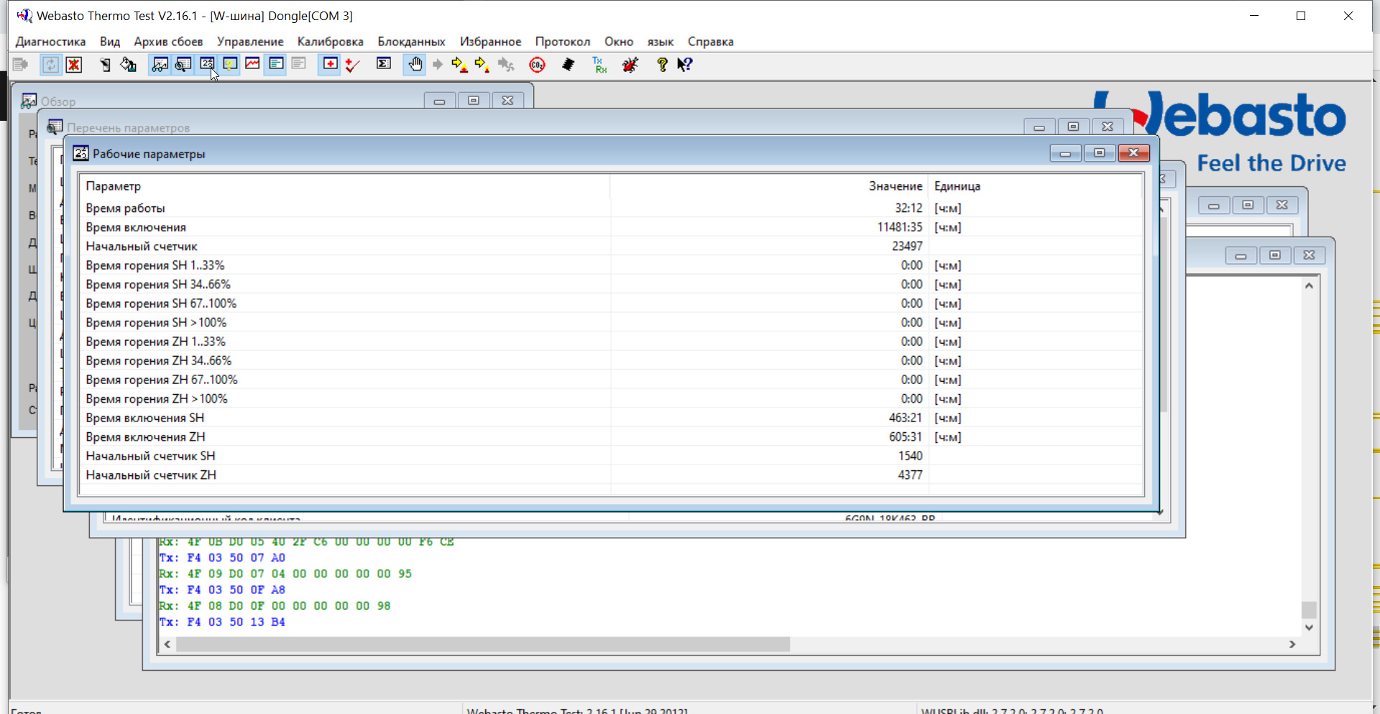1380x714 pixels.
Task: Click the operating parameters counter icon
Action: point(207,65)
